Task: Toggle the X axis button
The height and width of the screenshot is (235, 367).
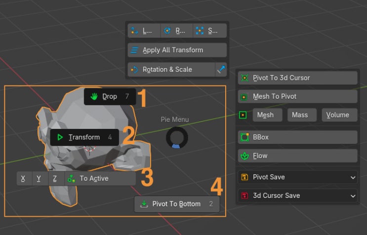Action: point(23,178)
